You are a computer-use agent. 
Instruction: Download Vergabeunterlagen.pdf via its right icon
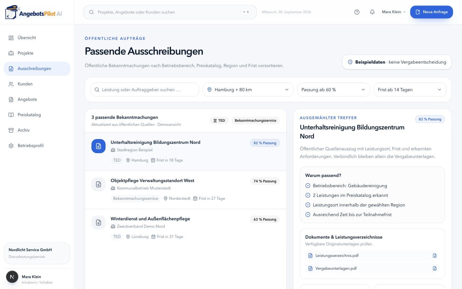[x=435, y=268]
